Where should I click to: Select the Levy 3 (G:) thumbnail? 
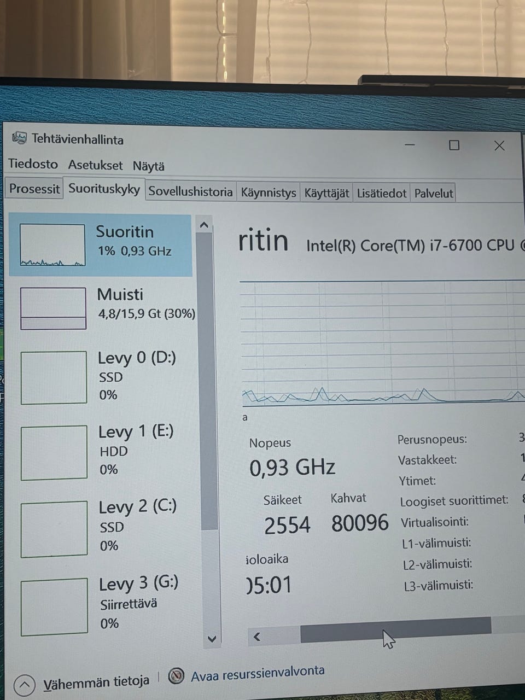click(x=54, y=606)
